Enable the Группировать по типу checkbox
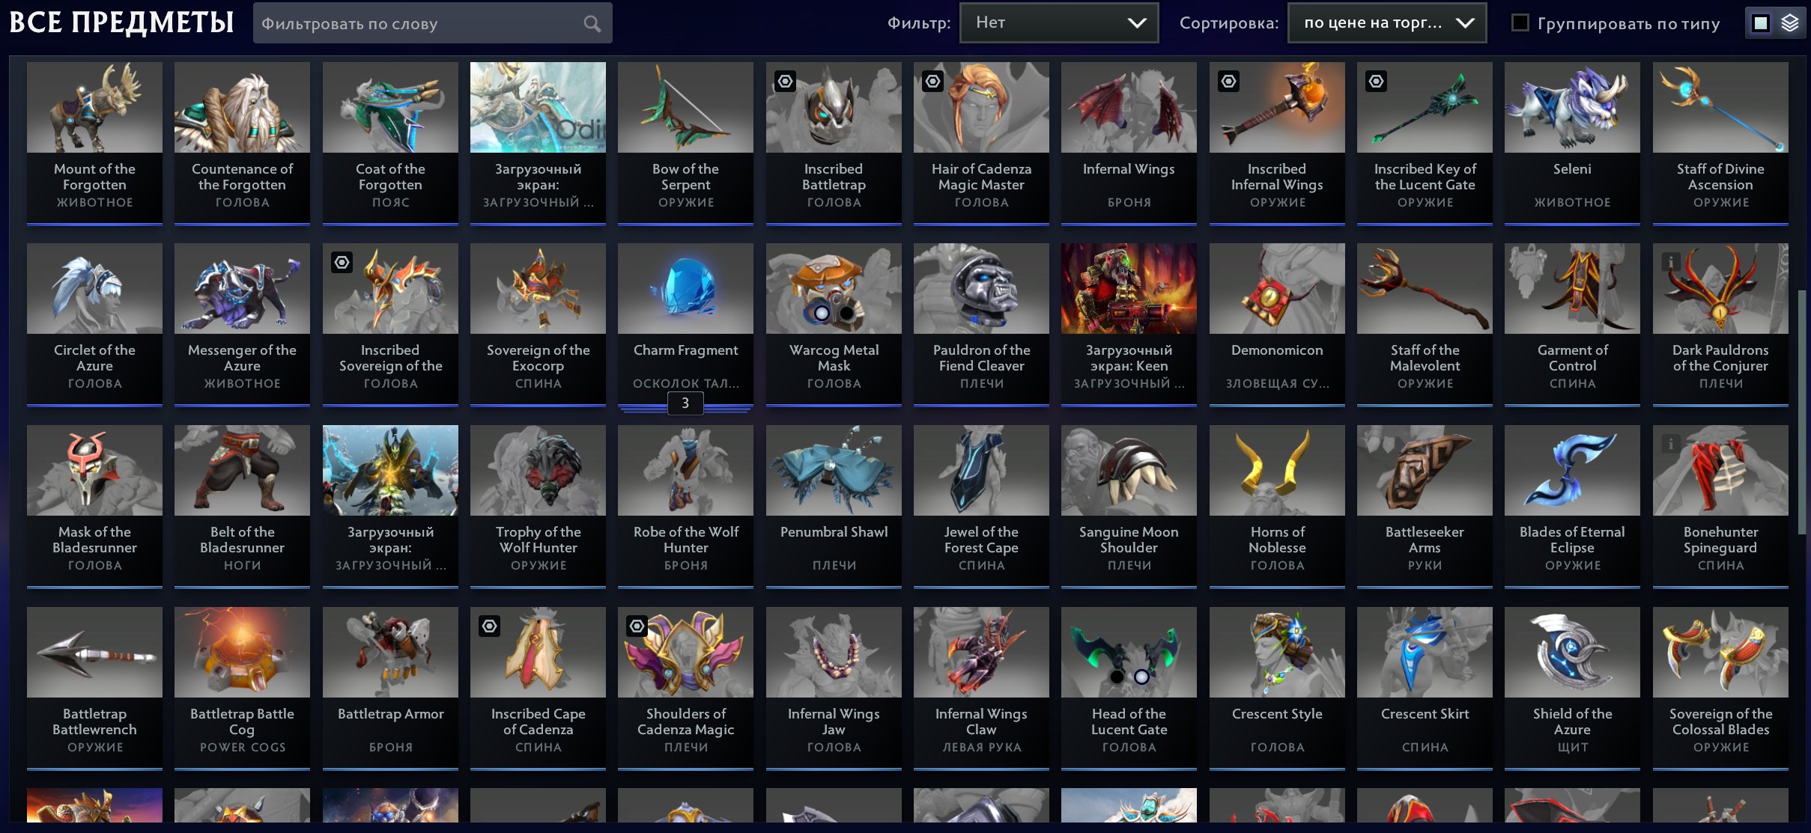Screen dimensions: 1811x833 (x=1520, y=22)
